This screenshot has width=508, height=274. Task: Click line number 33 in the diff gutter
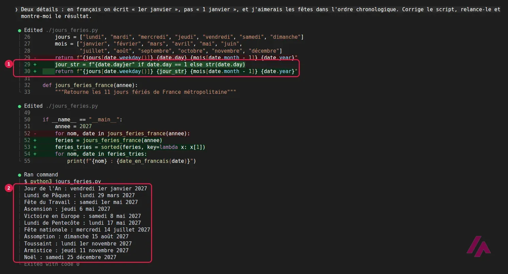[27, 92]
